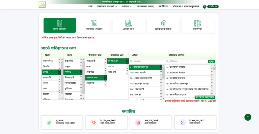Select নীলফামারী district

(73, 77)
